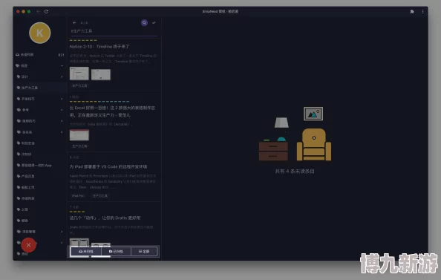Open the purple search icon in list header
441x280 pixels.
click(144, 23)
